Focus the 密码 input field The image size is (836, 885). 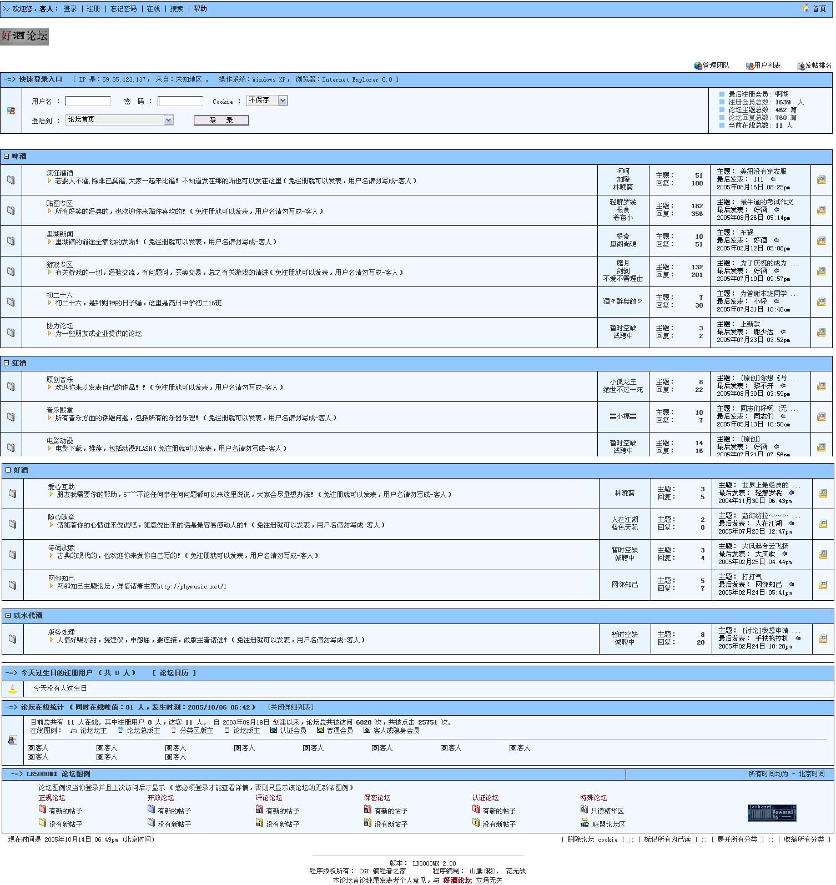pyautogui.click(x=180, y=101)
